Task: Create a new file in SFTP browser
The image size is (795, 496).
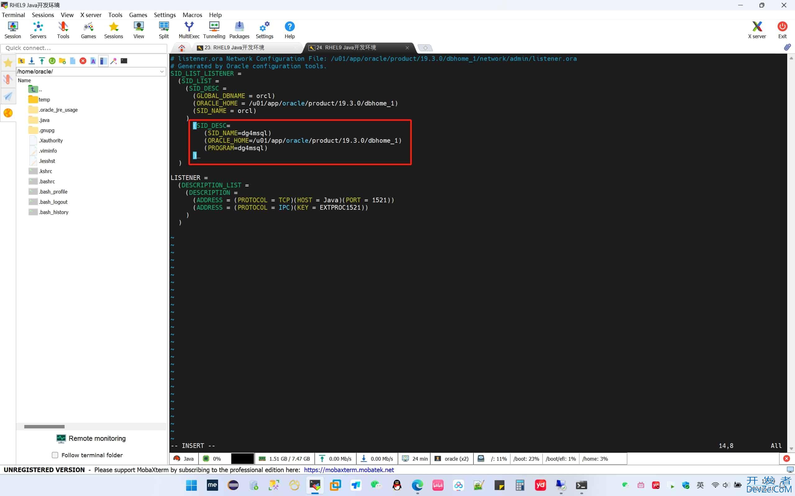Action: tap(73, 61)
